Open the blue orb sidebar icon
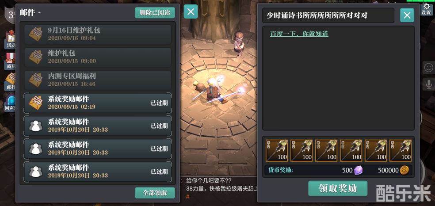This screenshot has height=206, width=435. point(10,103)
